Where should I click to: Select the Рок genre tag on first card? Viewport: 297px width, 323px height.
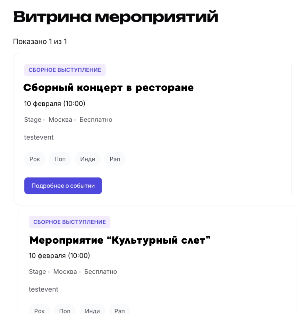[x=34, y=159]
